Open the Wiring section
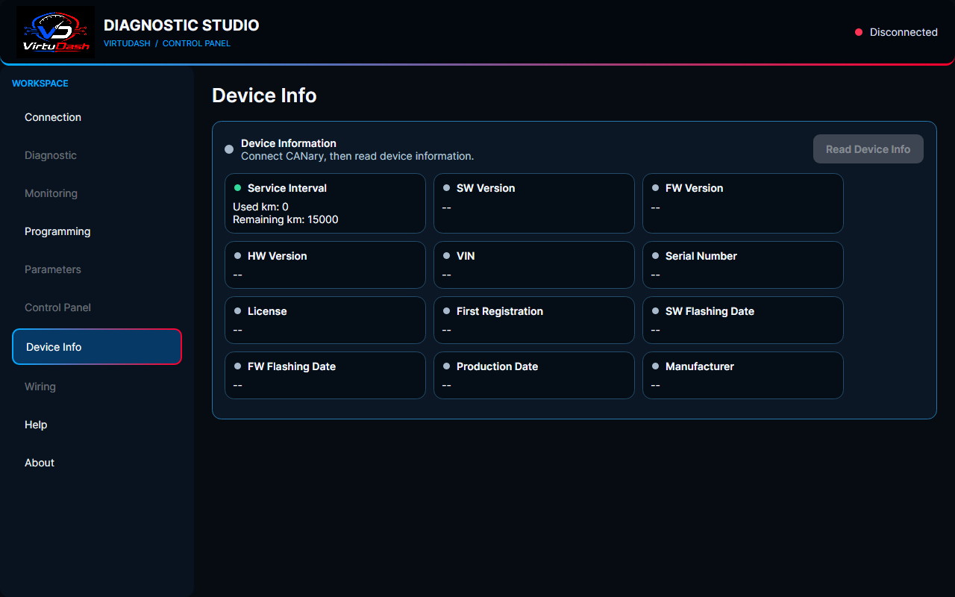 pyautogui.click(x=97, y=387)
